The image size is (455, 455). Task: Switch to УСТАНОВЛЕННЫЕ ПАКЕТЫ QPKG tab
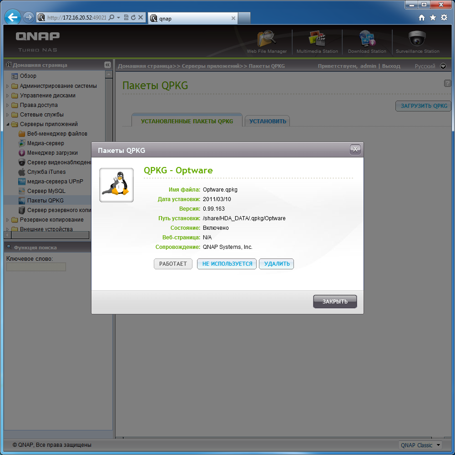coord(187,121)
